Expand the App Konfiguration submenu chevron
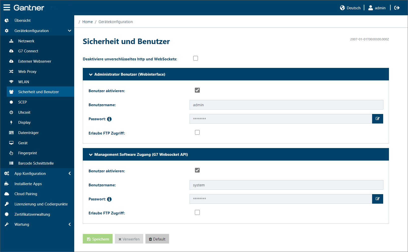This screenshot has height=252, width=408. tap(70, 173)
